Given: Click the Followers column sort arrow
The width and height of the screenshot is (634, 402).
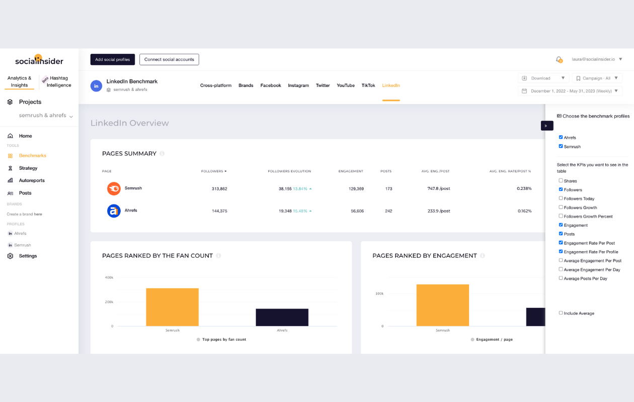Looking at the screenshot, I should point(225,171).
